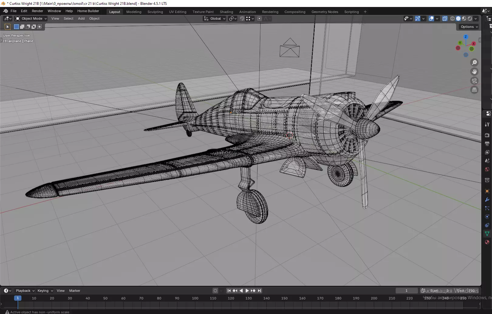This screenshot has width=492, height=314.
Task: Switch to Rendered viewport shading
Action: tap(470, 19)
